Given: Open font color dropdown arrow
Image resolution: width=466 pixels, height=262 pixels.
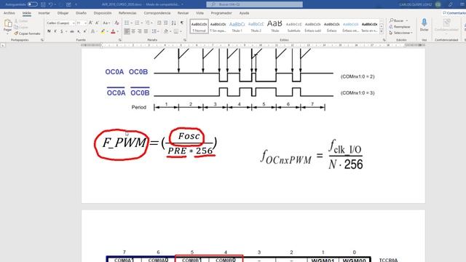Looking at the screenshot, I should pyautogui.click(x=118, y=31).
